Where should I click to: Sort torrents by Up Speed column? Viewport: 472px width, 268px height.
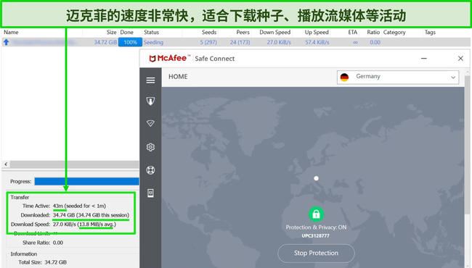point(317,32)
